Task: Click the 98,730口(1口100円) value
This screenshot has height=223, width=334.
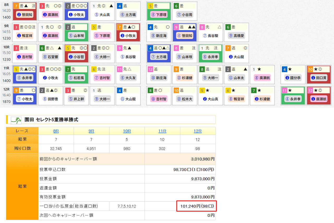Action: tap(194, 170)
